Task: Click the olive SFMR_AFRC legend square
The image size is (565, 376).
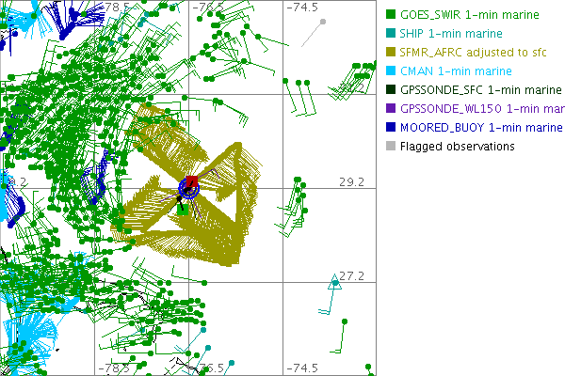Action: (x=391, y=53)
